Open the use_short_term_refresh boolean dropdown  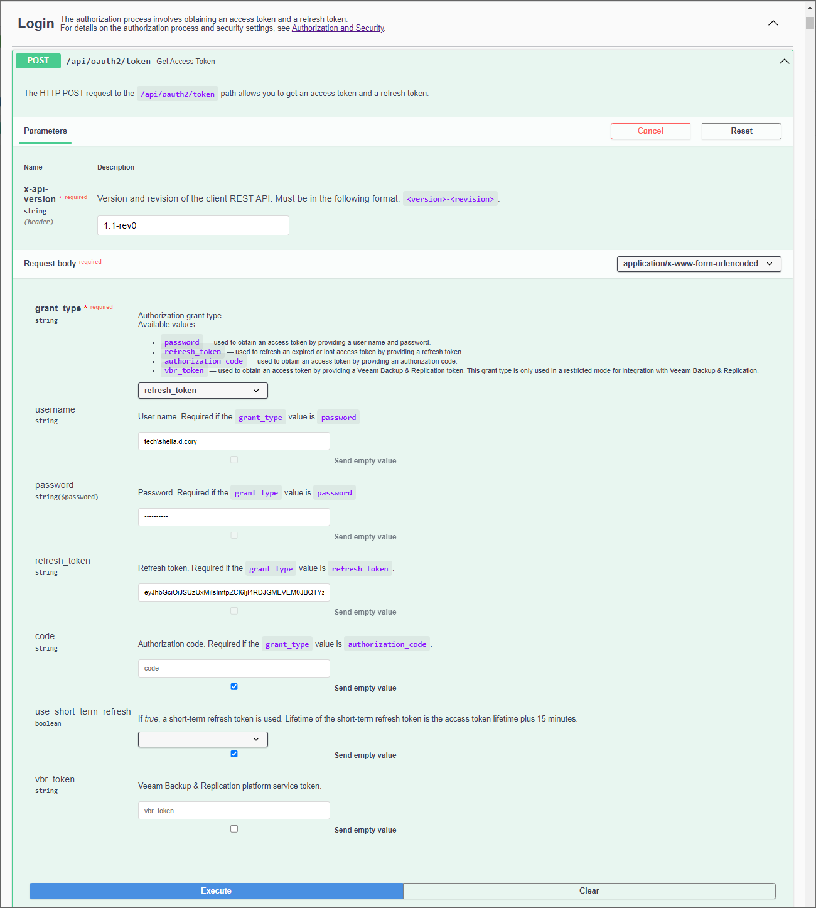click(203, 739)
